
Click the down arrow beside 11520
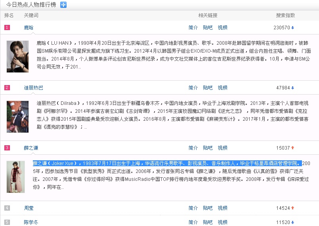(x=292, y=222)
